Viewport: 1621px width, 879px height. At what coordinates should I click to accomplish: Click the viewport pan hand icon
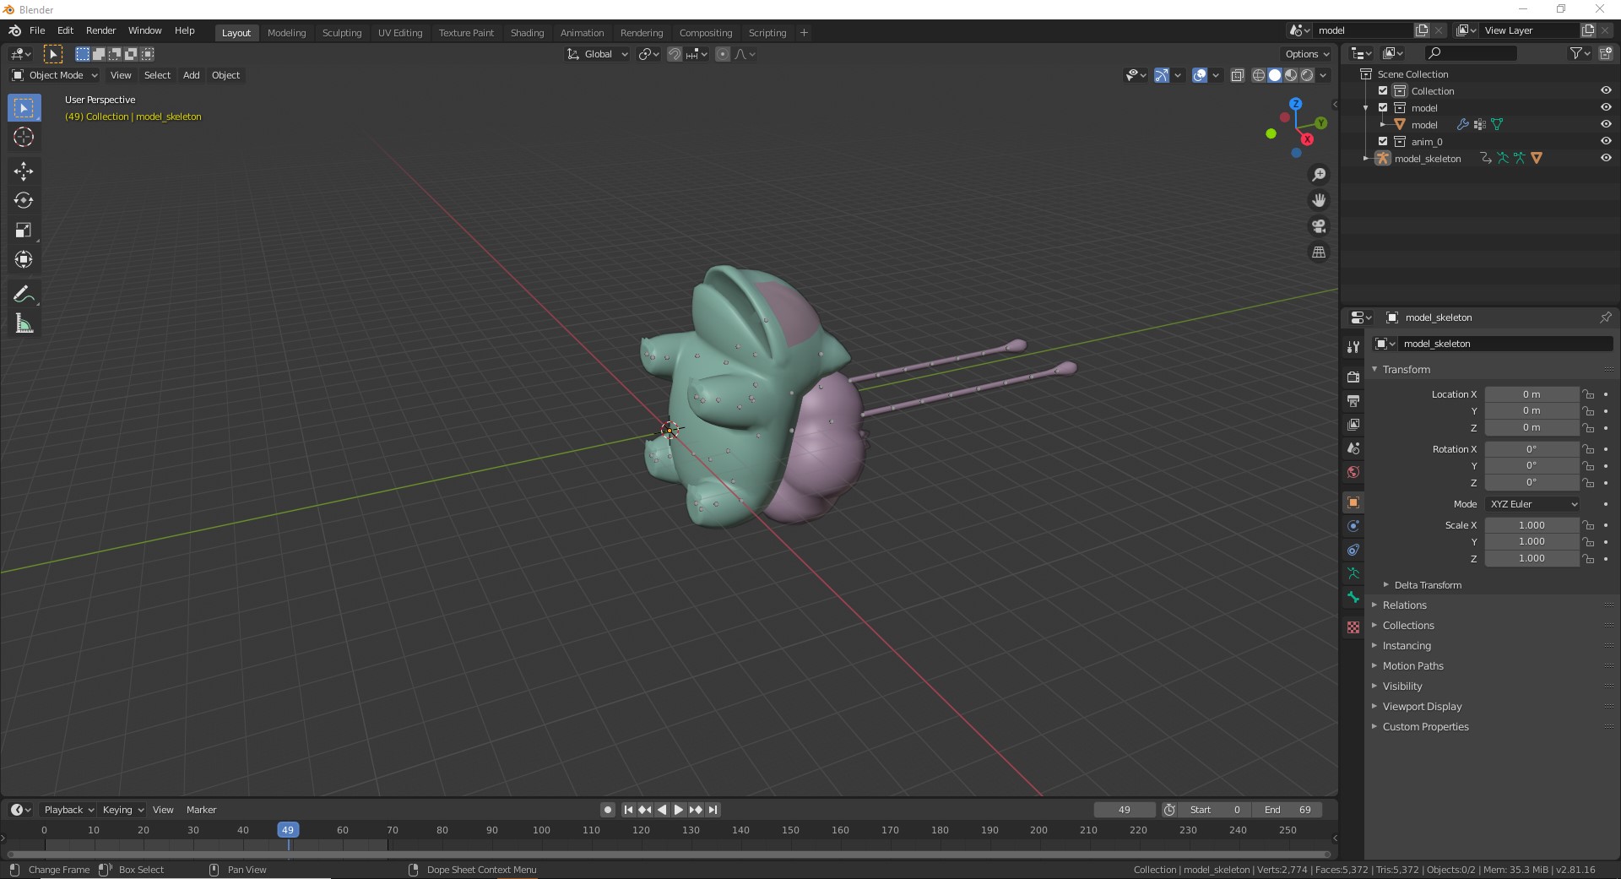(1319, 201)
